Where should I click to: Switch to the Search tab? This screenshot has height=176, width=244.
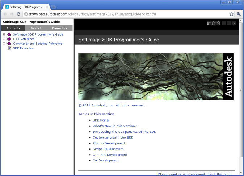point(36,28)
